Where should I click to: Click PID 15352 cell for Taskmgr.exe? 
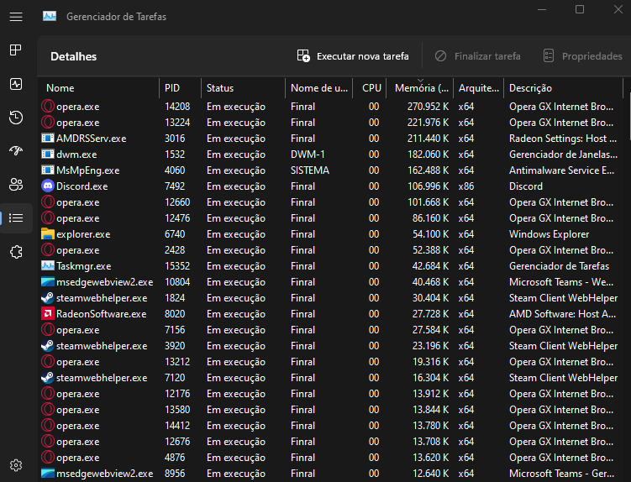177,265
